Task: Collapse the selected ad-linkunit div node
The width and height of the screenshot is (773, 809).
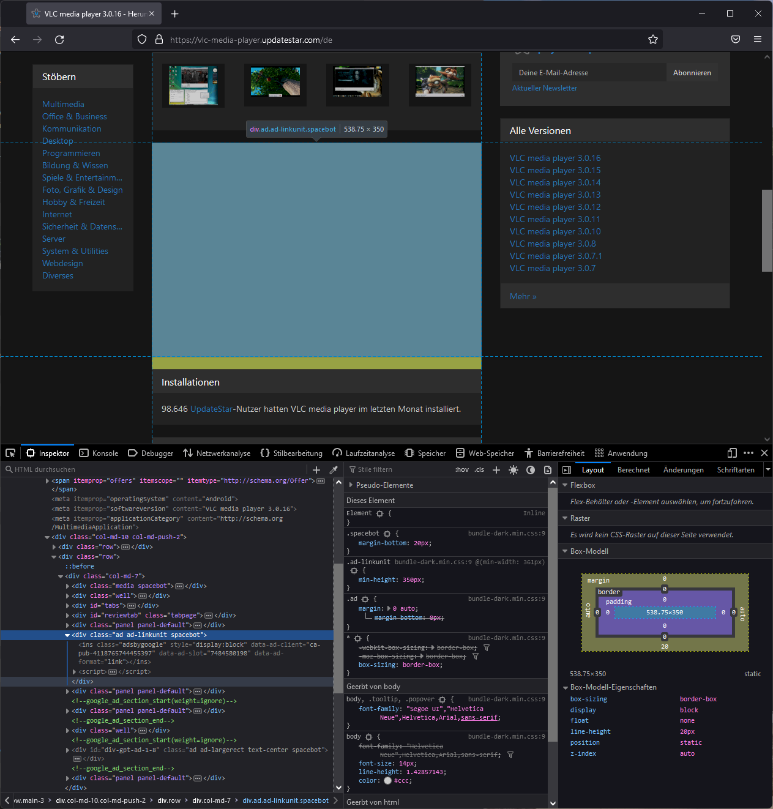Action: point(67,635)
